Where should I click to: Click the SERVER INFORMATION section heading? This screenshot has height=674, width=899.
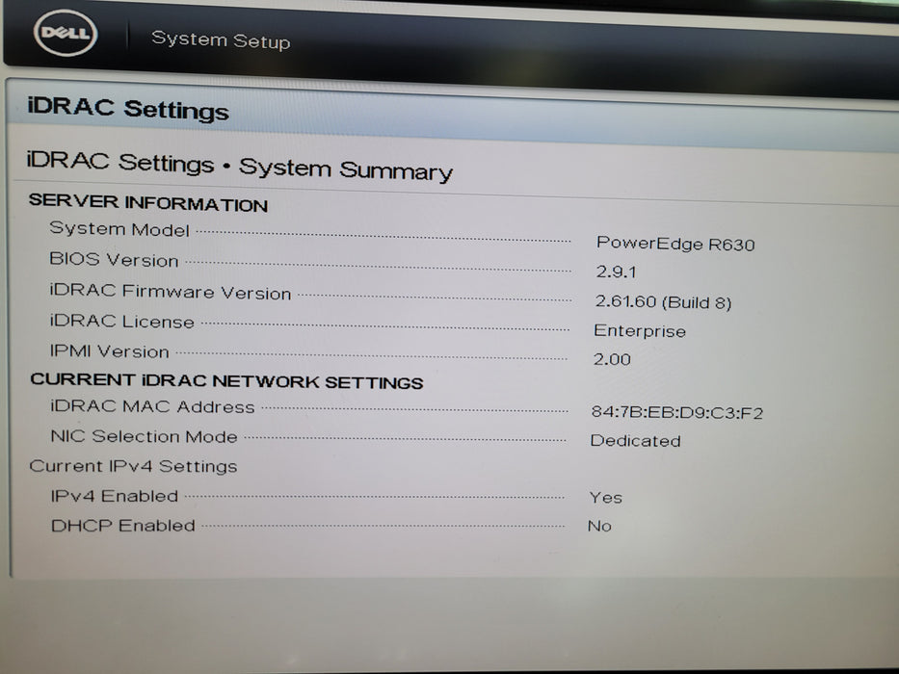[x=148, y=202]
